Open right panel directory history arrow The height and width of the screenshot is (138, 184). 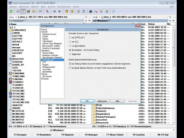click(173, 21)
